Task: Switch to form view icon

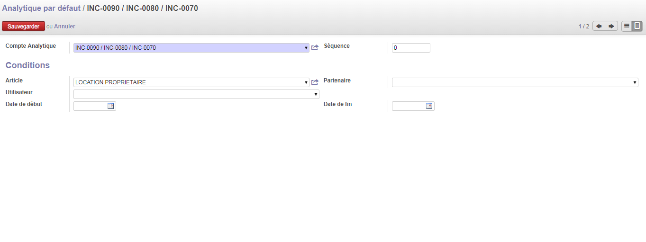Action: [637, 26]
